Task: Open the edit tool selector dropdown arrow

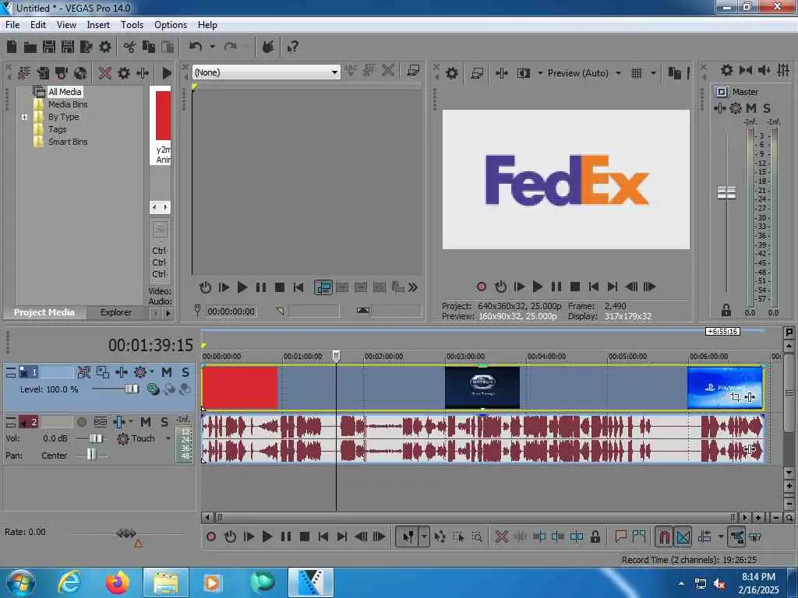Action: (424, 536)
